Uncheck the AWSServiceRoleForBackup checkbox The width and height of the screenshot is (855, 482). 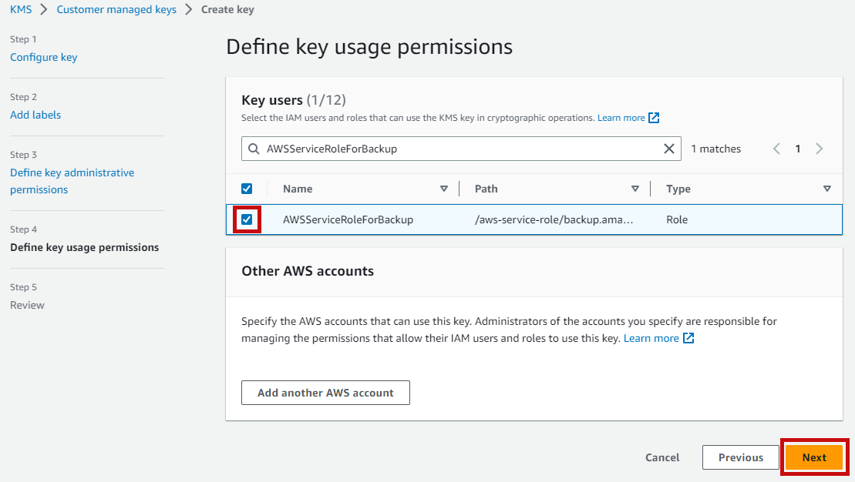click(x=247, y=219)
